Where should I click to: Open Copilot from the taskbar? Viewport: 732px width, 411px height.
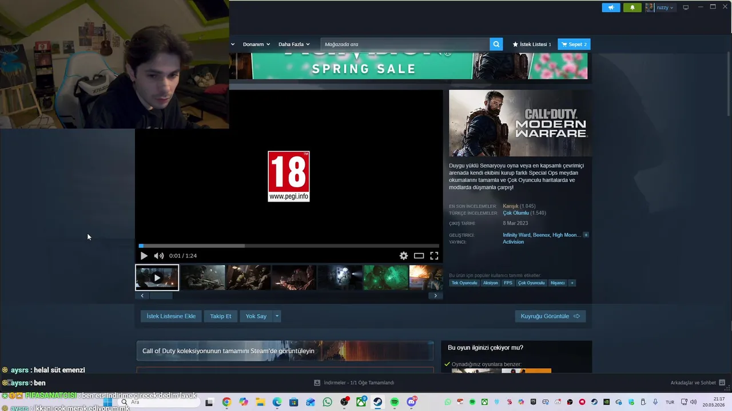tap(244, 402)
